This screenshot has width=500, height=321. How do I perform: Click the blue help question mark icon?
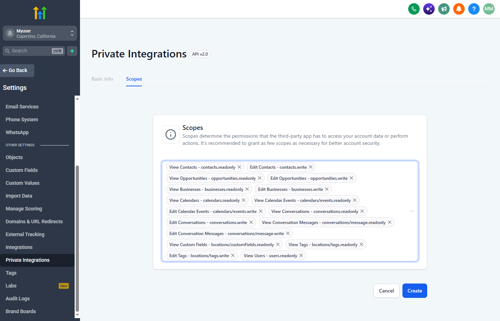pyautogui.click(x=474, y=9)
